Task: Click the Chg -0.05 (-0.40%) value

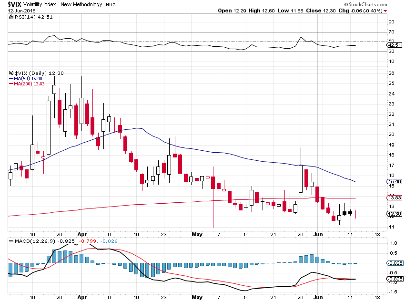Action: (360, 11)
